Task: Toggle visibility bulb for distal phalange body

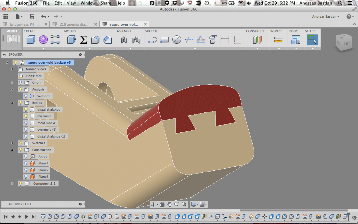Action: point(26,110)
